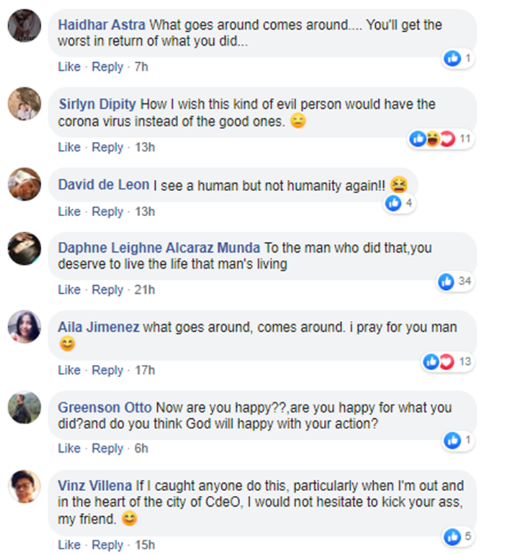Open Haidhar Astra's profile picture
The height and width of the screenshot is (554, 506).
point(24,26)
